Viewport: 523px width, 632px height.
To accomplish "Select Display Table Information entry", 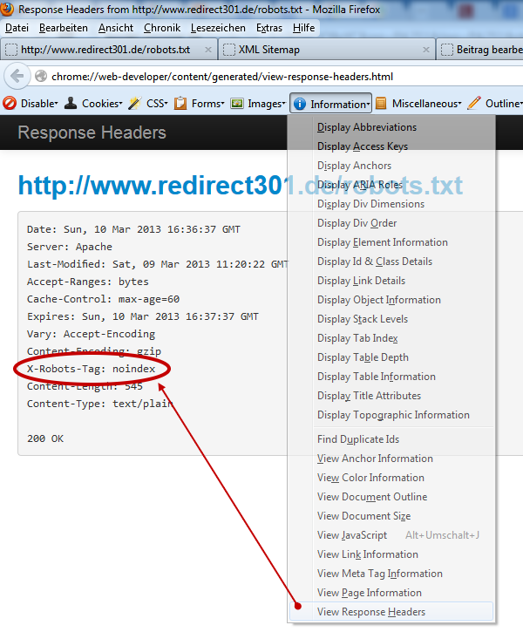I will click(391, 377).
